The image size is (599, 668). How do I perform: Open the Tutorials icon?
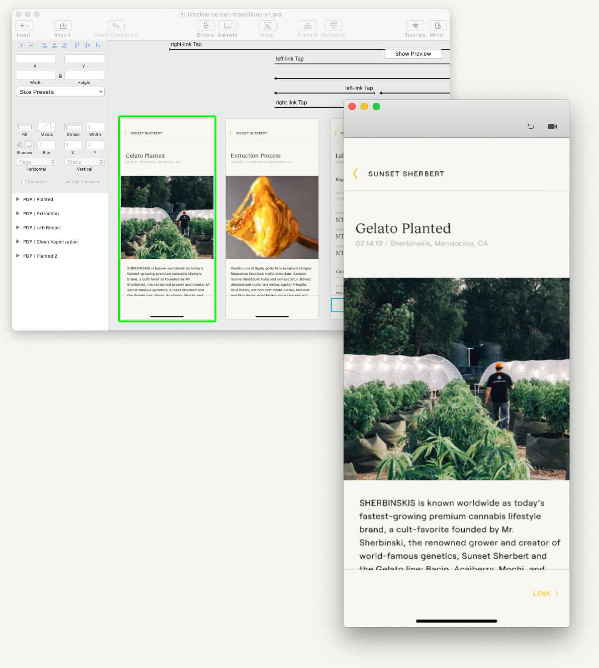click(x=415, y=26)
